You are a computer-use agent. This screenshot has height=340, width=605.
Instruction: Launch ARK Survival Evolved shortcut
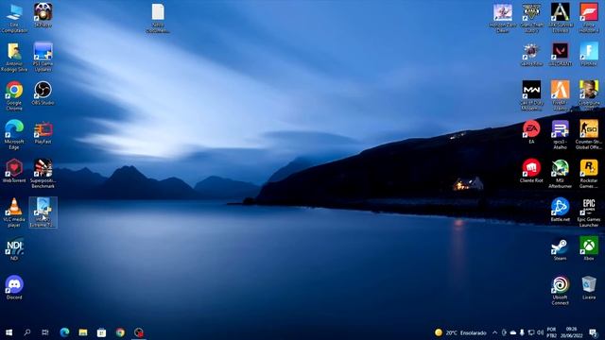tap(561, 18)
